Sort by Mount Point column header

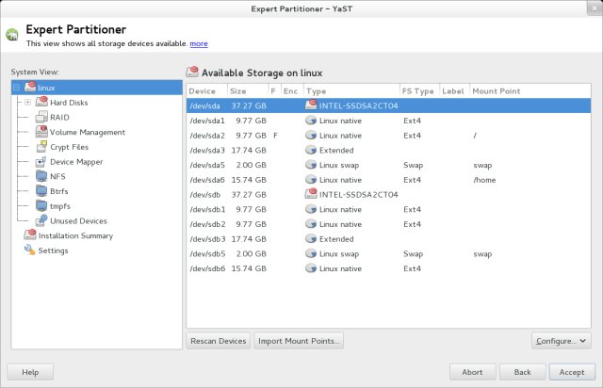530,91
